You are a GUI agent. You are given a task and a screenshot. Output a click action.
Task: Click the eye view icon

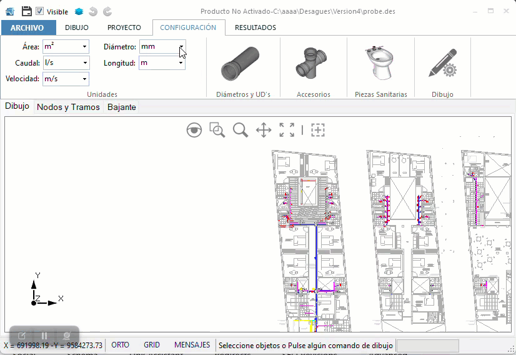(x=194, y=130)
